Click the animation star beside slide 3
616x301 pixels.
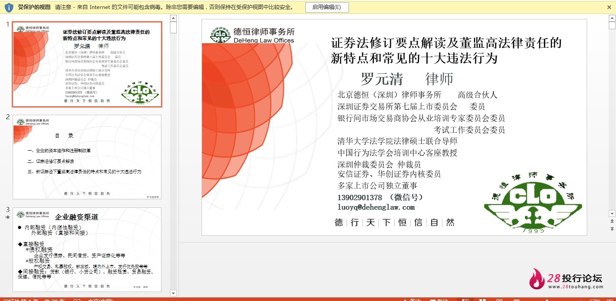click(x=7, y=217)
